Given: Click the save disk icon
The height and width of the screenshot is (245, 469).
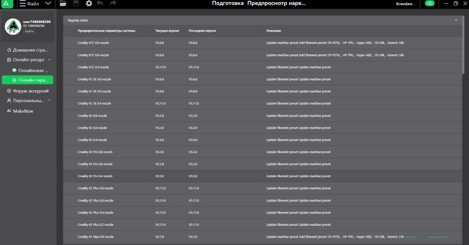Looking at the screenshot, I should tap(76, 4).
